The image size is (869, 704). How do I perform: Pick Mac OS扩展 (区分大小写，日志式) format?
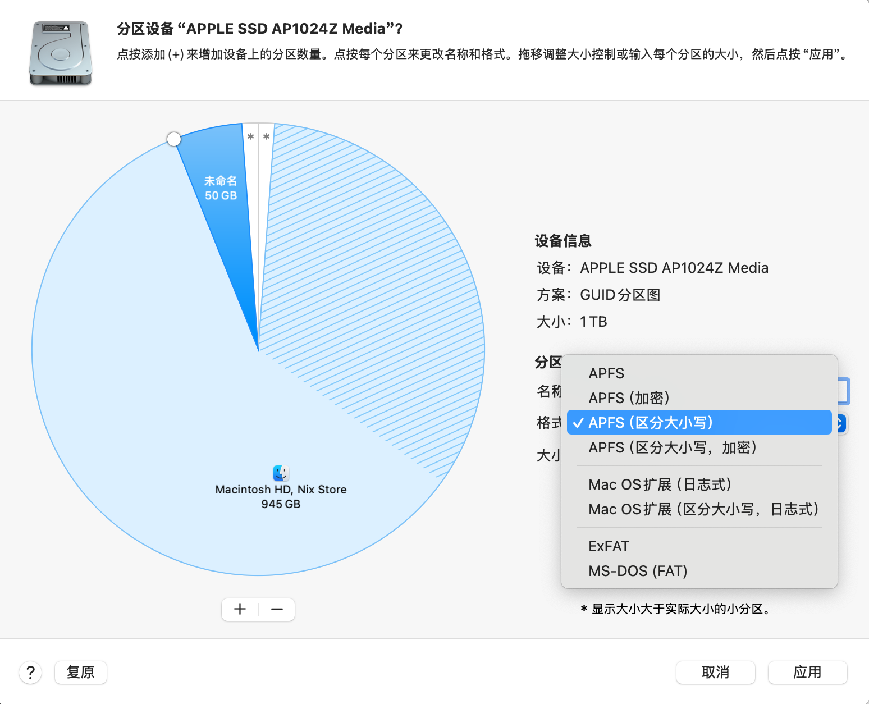tap(703, 509)
